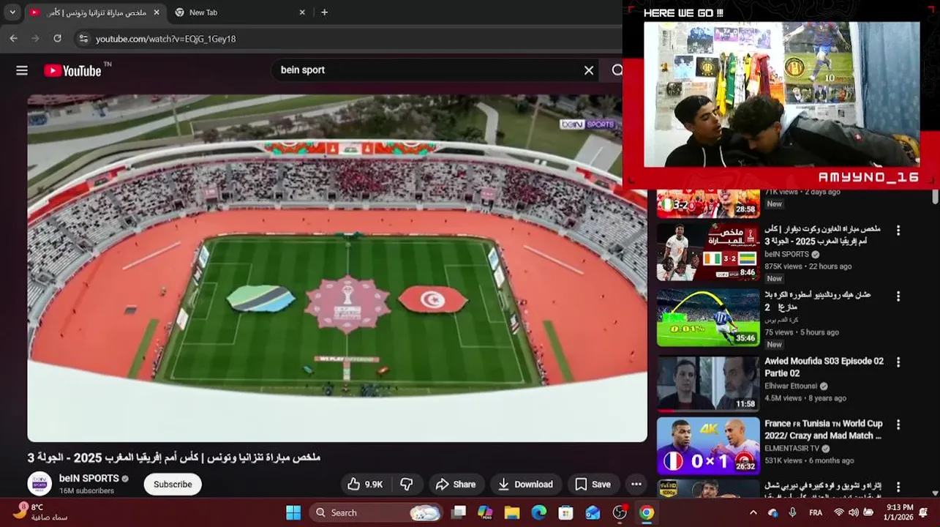The height and width of the screenshot is (527, 940).
Task: Open the beIN SPORTS channel name link
Action: pos(89,478)
